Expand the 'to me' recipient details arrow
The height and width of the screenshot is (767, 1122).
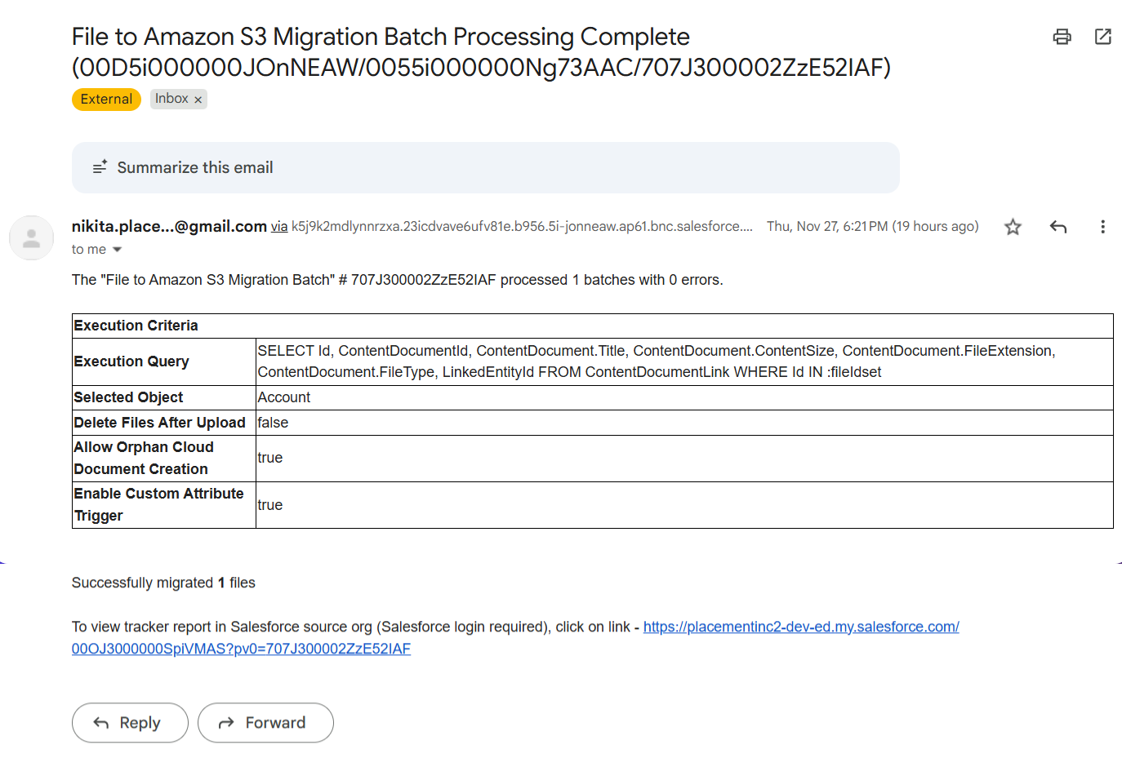[117, 250]
